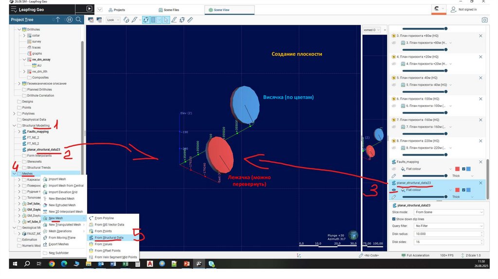Open the Thick dropdown for planar_structural_data23
This screenshot has height=279, width=498.
[x=463, y=197]
